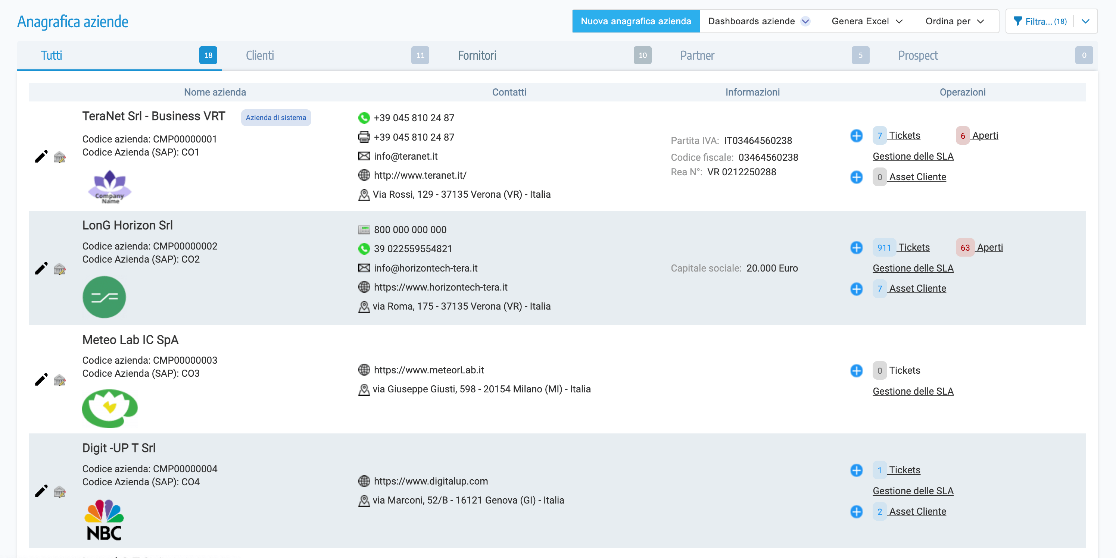Viewport: 1116px width, 558px height.
Task: Click bank building icon for Digit -UP T Srl
Action: point(59,491)
